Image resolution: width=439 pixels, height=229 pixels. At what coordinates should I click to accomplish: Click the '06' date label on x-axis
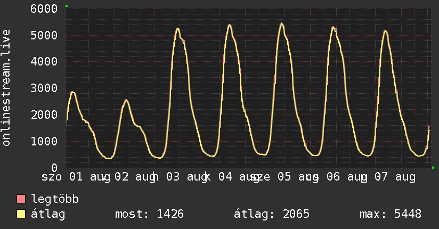[333, 177]
